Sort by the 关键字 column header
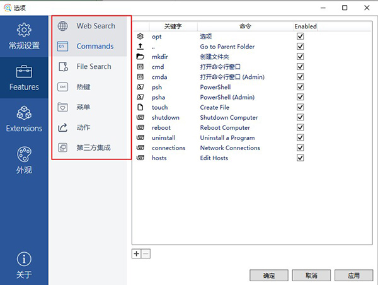Image resolution: width=378 pixels, height=285 pixels. (173, 26)
